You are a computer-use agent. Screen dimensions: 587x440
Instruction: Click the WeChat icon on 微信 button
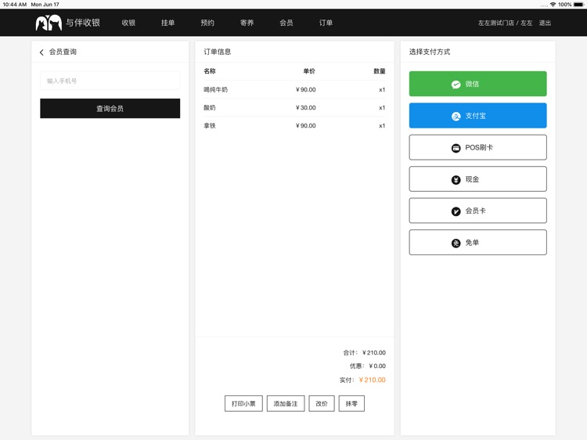tap(456, 85)
